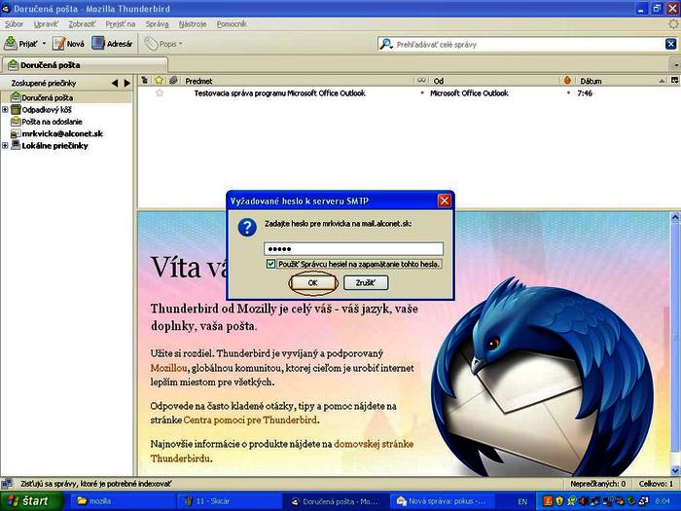Select Pošta na odoslanie folder

pos(52,122)
